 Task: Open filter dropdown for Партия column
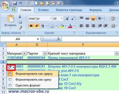[45, 53]
